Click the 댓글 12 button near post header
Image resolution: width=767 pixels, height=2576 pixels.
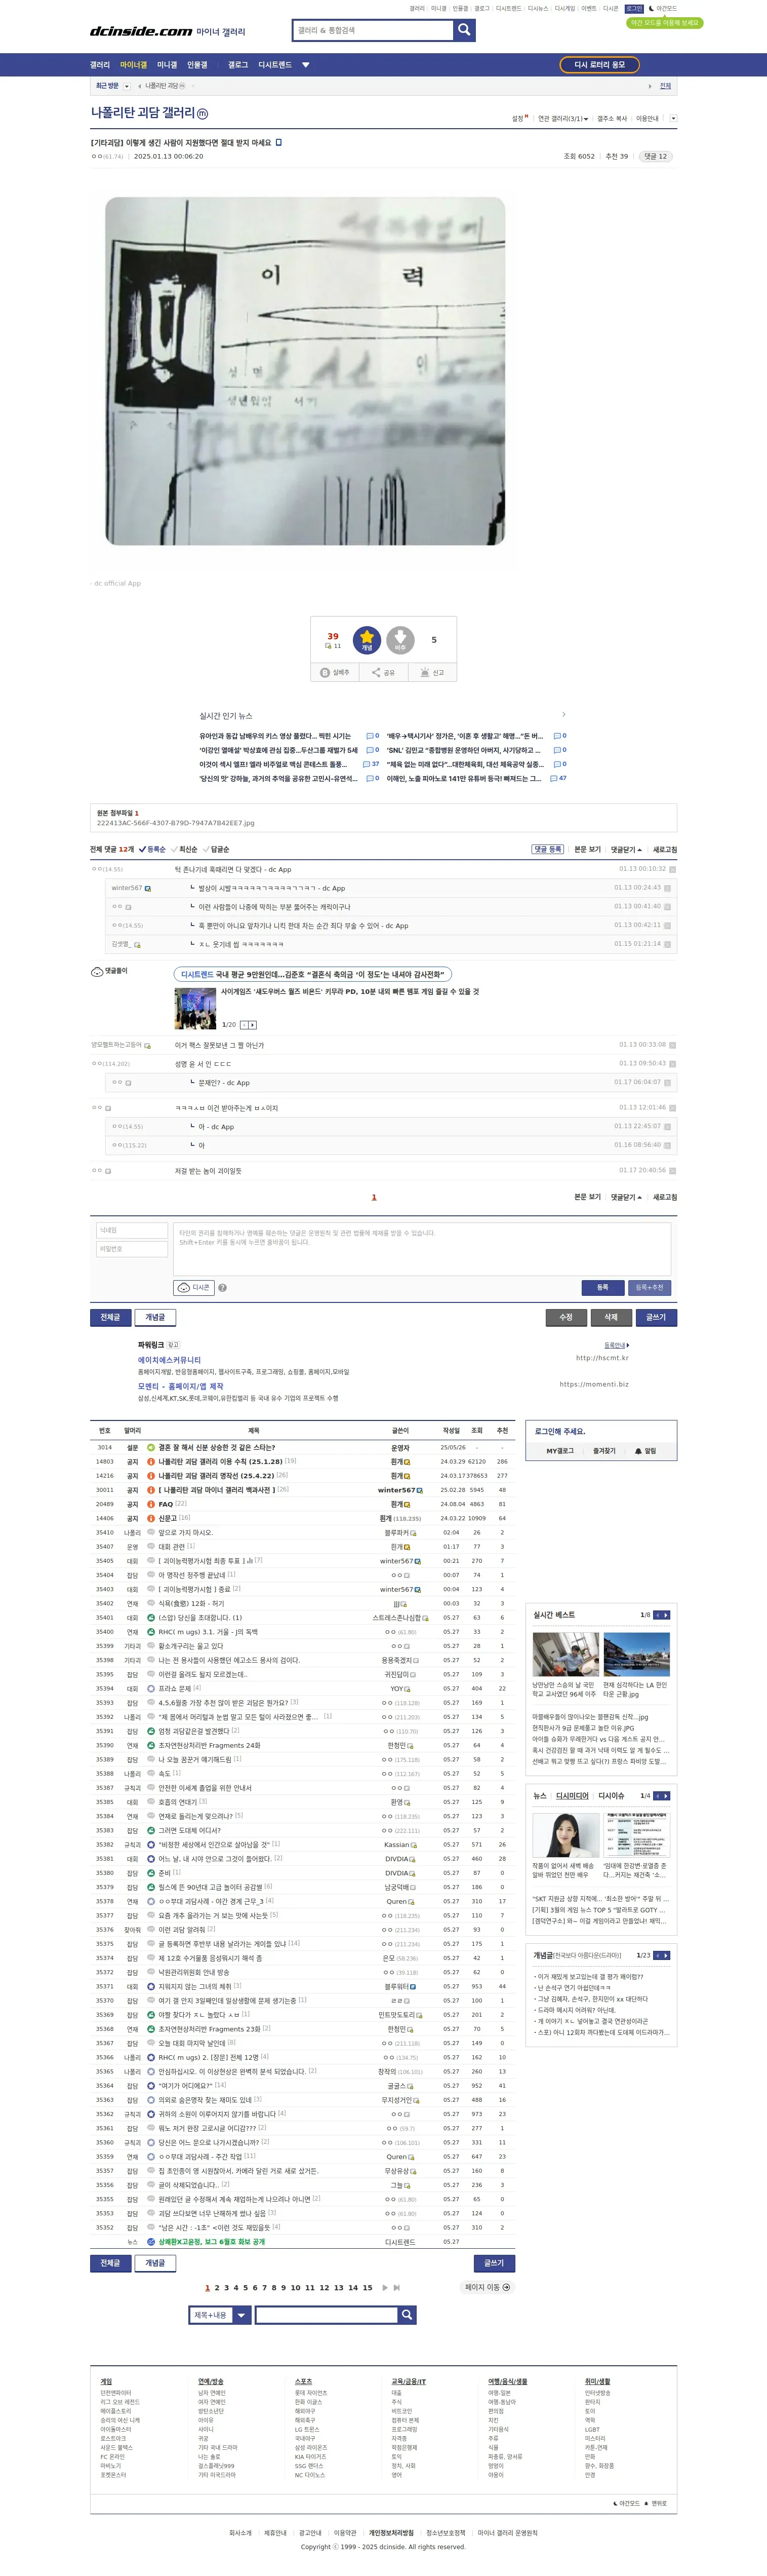655,157
